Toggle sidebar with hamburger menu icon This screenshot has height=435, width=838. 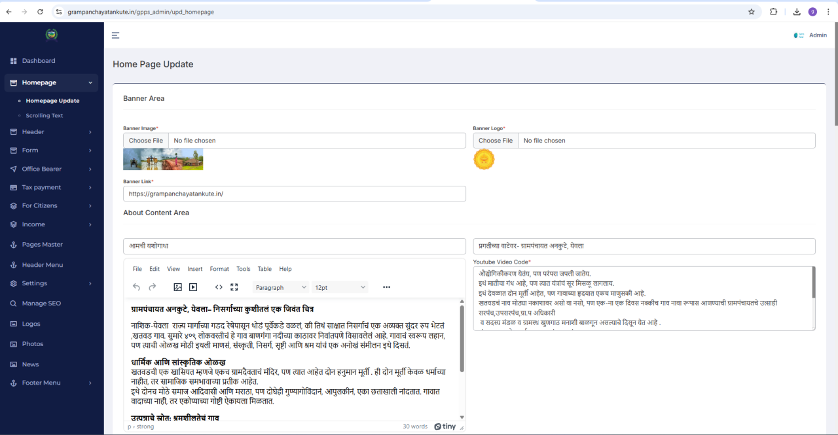click(115, 35)
